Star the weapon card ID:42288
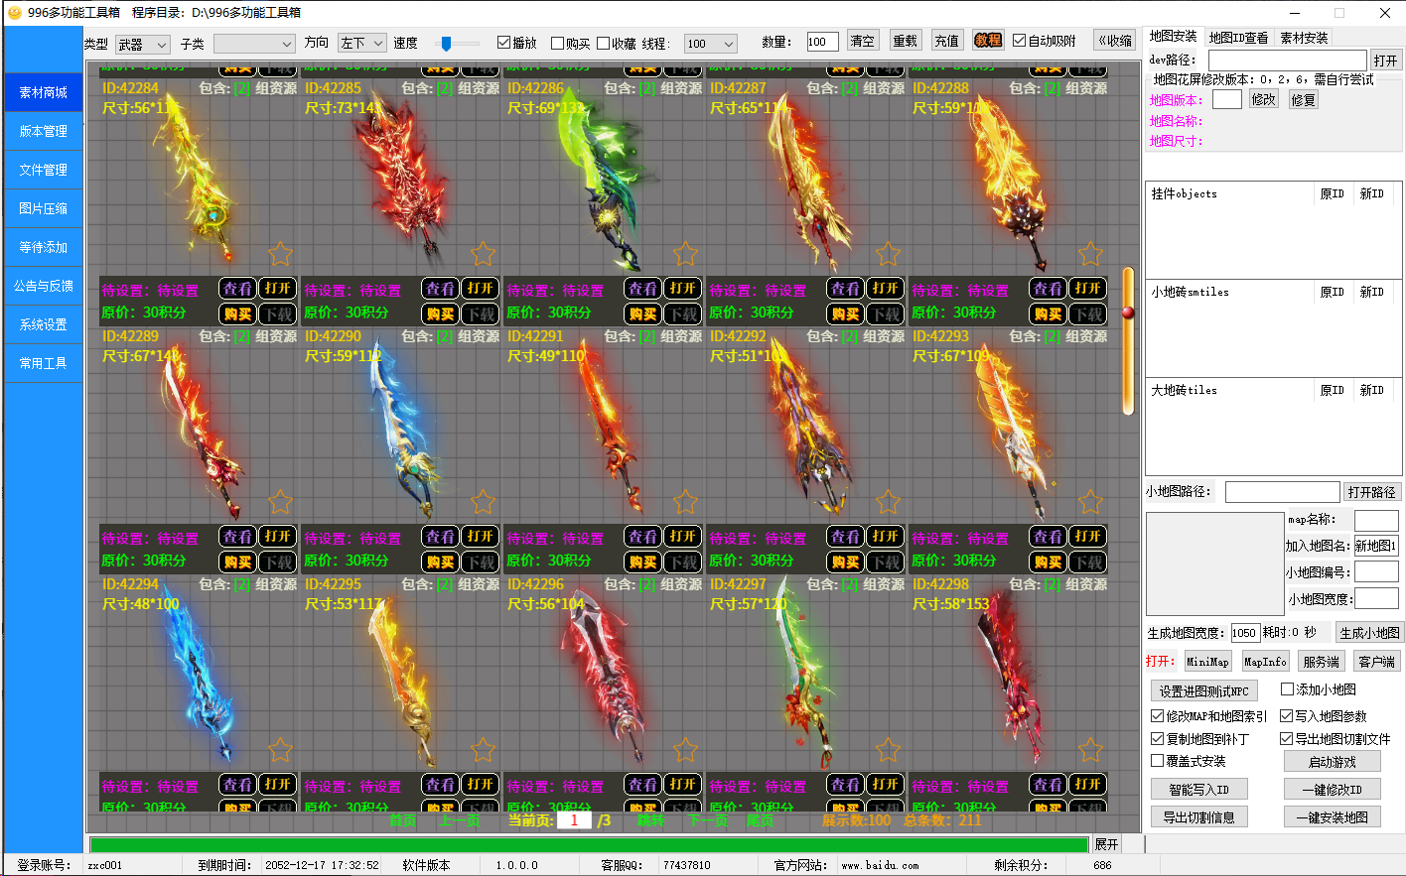This screenshot has height=876, width=1406. click(x=1091, y=254)
